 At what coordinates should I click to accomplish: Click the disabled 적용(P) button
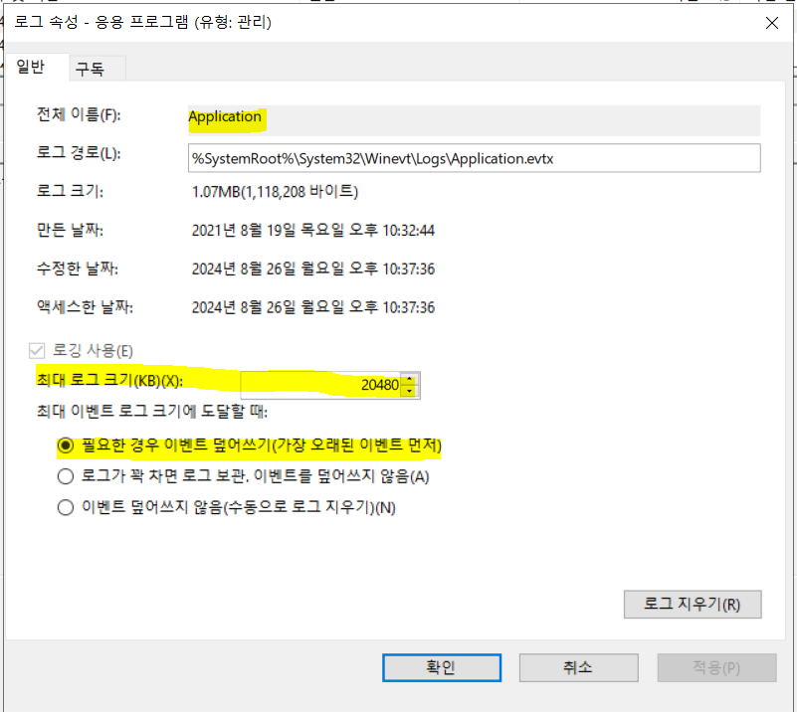(x=716, y=667)
